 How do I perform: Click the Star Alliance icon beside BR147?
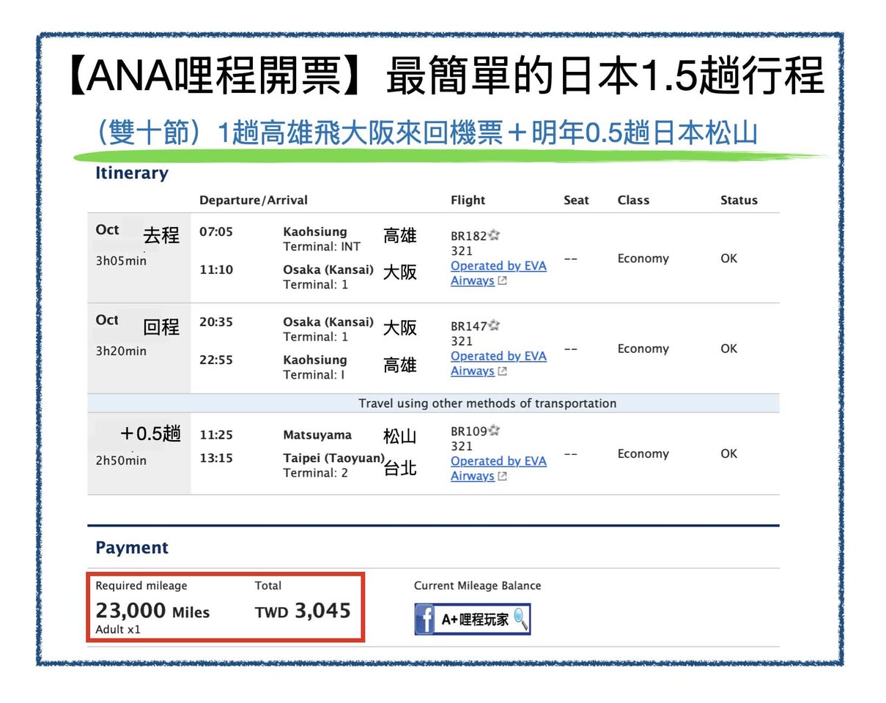pyautogui.click(x=495, y=325)
